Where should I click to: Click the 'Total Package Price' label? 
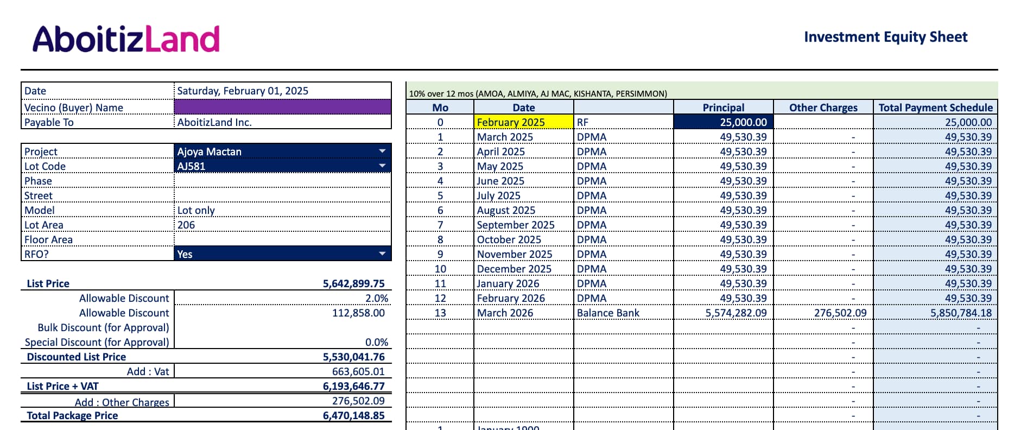72,415
